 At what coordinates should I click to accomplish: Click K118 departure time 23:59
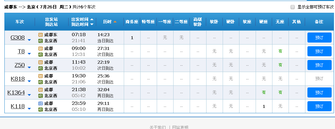(79, 103)
